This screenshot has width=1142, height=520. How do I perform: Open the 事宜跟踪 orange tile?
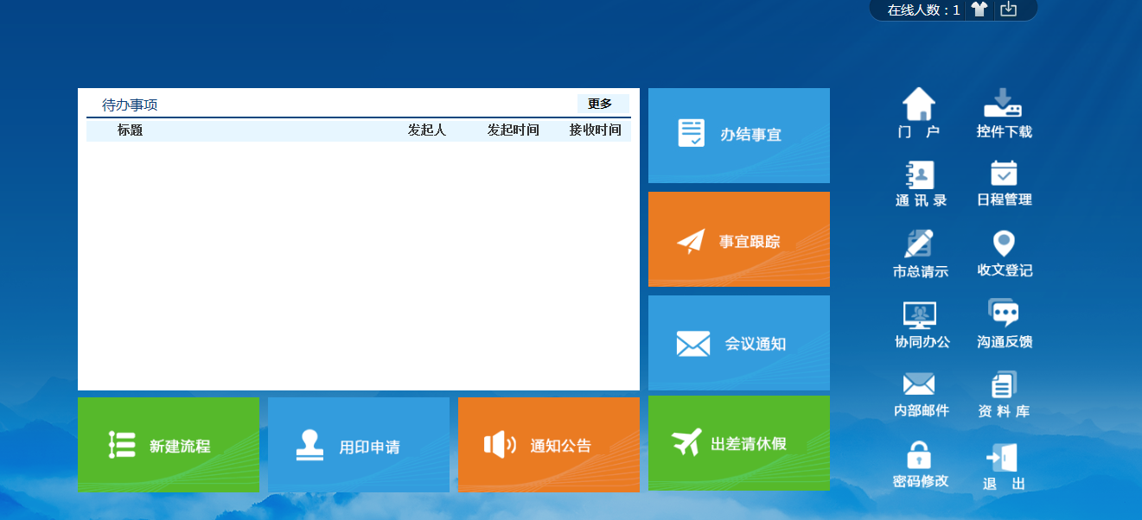click(739, 239)
